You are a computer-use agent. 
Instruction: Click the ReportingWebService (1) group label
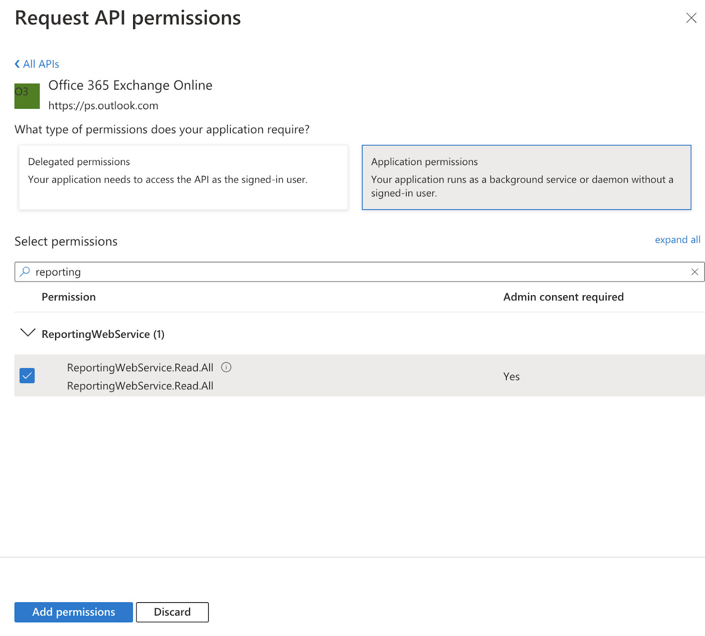tap(103, 334)
